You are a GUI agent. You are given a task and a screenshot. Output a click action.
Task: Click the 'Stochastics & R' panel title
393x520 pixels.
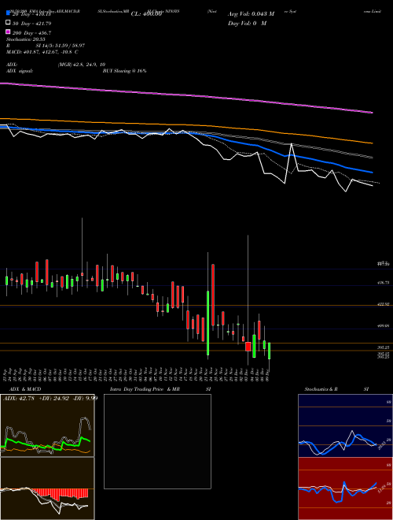pyautogui.click(x=321, y=389)
